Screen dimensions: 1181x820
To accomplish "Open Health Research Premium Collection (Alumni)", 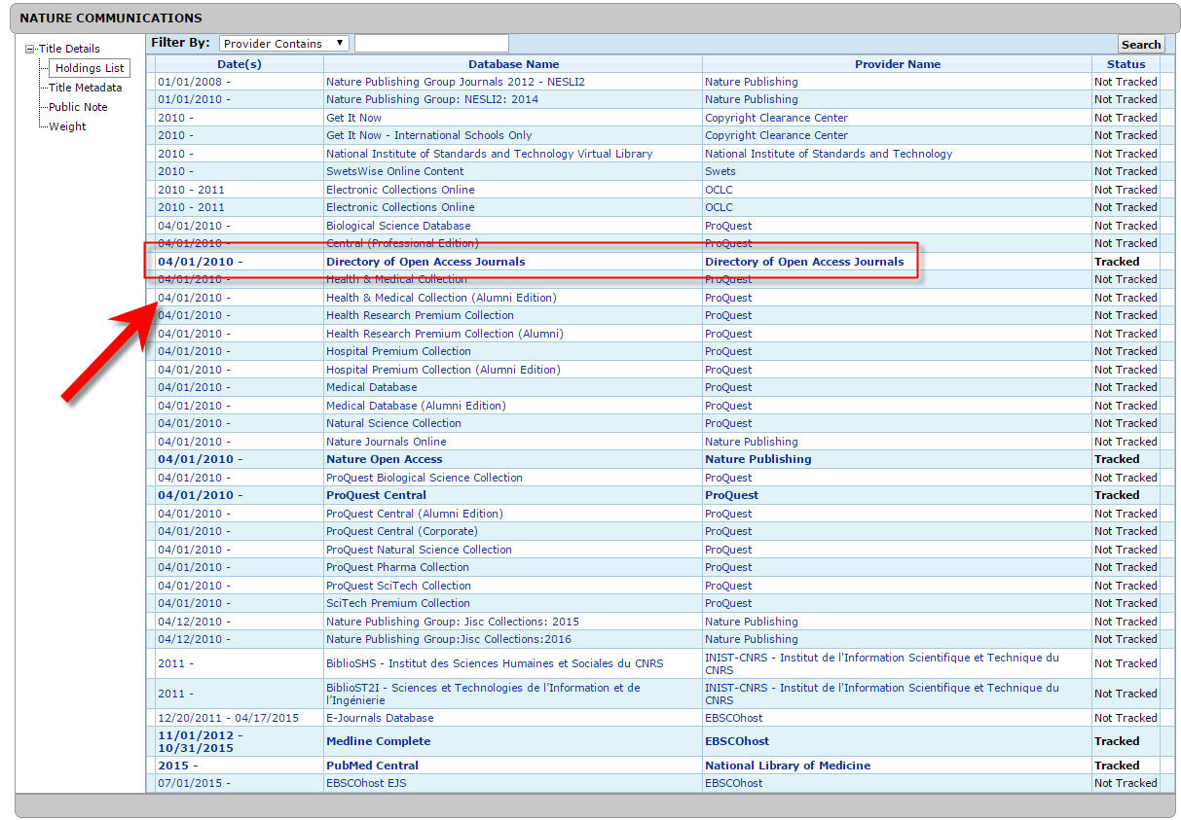I will coord(444,334).
